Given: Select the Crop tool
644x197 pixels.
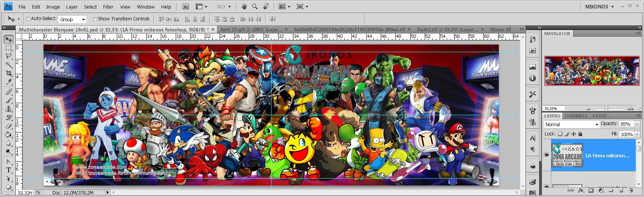Looking at the screenshot, I should (9, 73).
